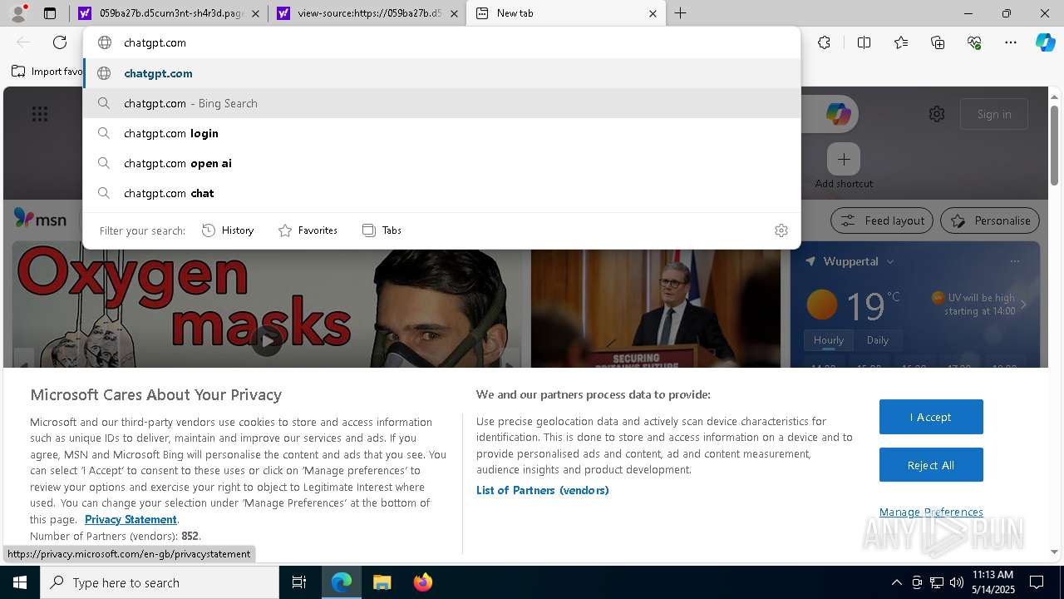Launch Firefox from the taskbar
The image size is (1064, 599).
[x=422, y=582]
